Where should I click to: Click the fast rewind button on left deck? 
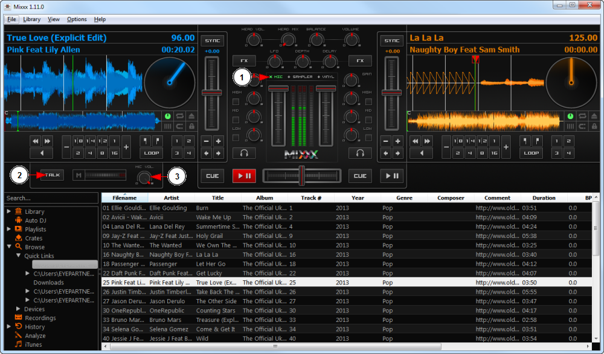(36, 141)
